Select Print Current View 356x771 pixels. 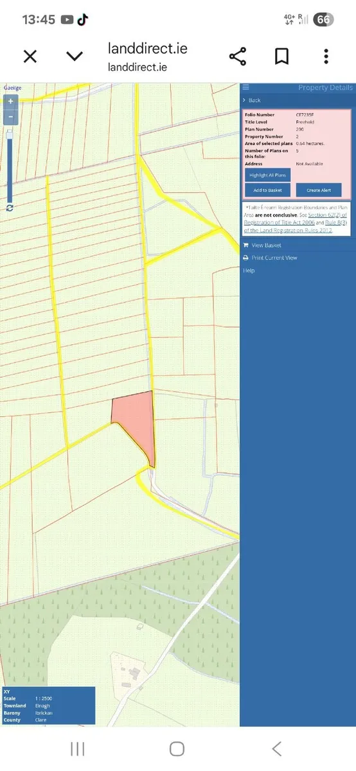pos(274,258)
